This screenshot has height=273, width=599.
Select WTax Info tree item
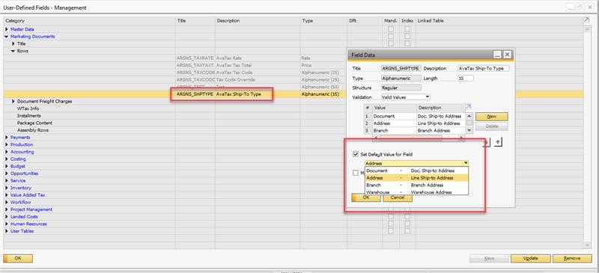pos(28,108)
